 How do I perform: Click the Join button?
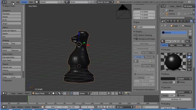(12, 37)
